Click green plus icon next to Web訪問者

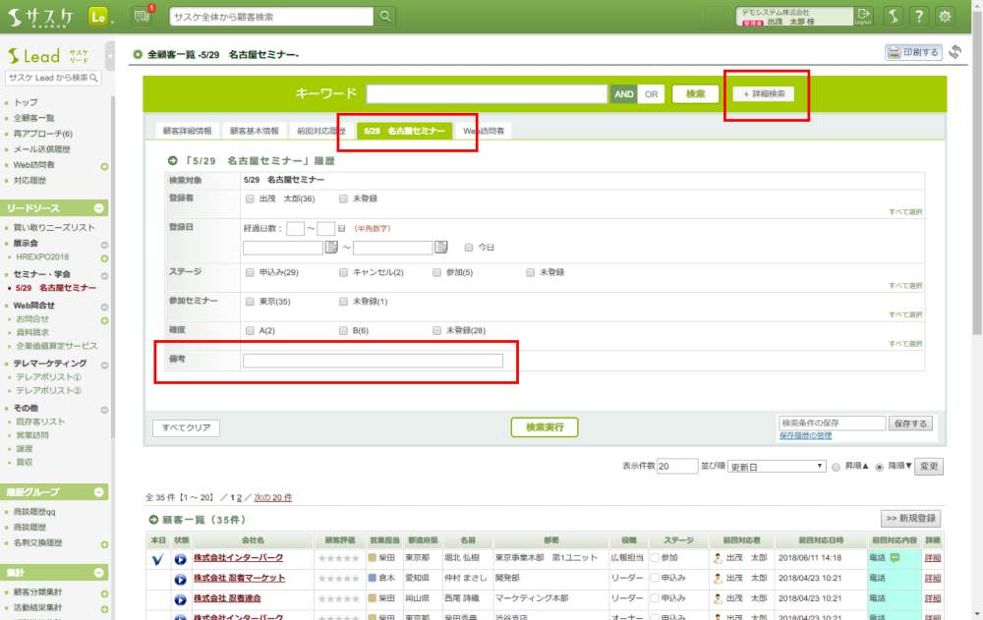(x=104, y=165)
